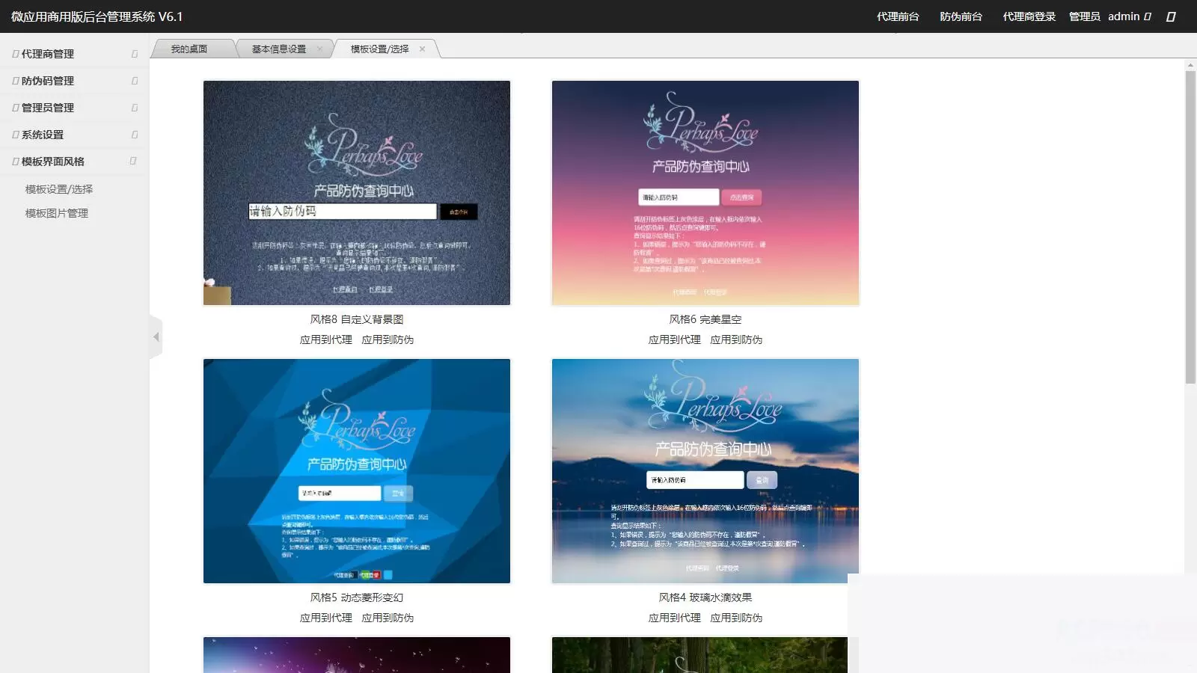Apply 风格6 完美星空 to 代理
1197x673 pixels.
click(x=674, y=339)
